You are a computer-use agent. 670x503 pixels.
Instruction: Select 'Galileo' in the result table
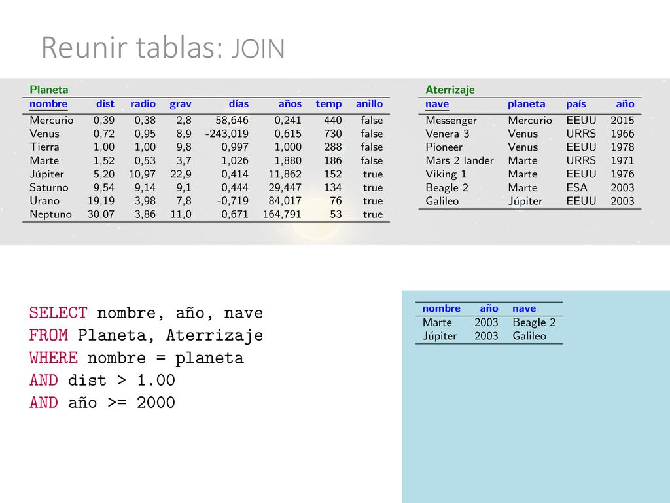pos(529,336)
